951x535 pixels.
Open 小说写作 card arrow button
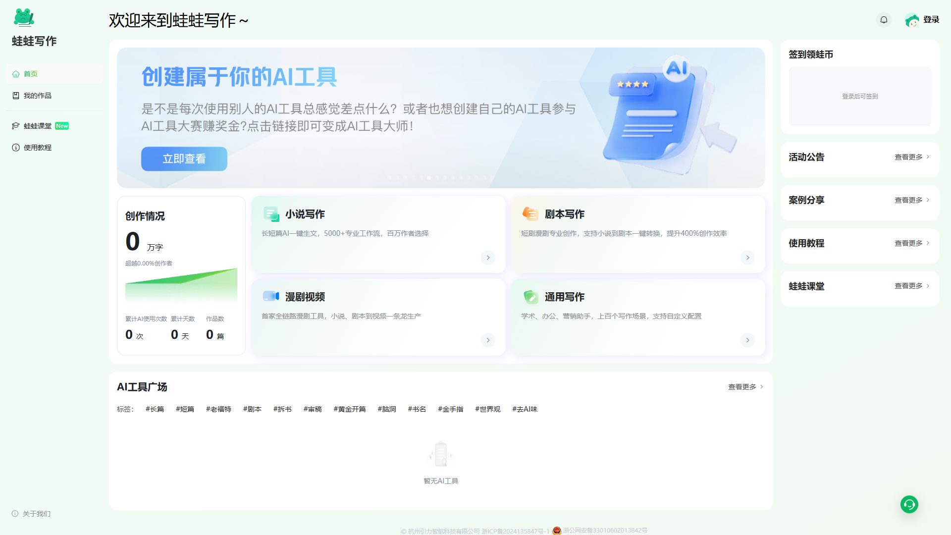pyautogui.click(x=488, y=258)
